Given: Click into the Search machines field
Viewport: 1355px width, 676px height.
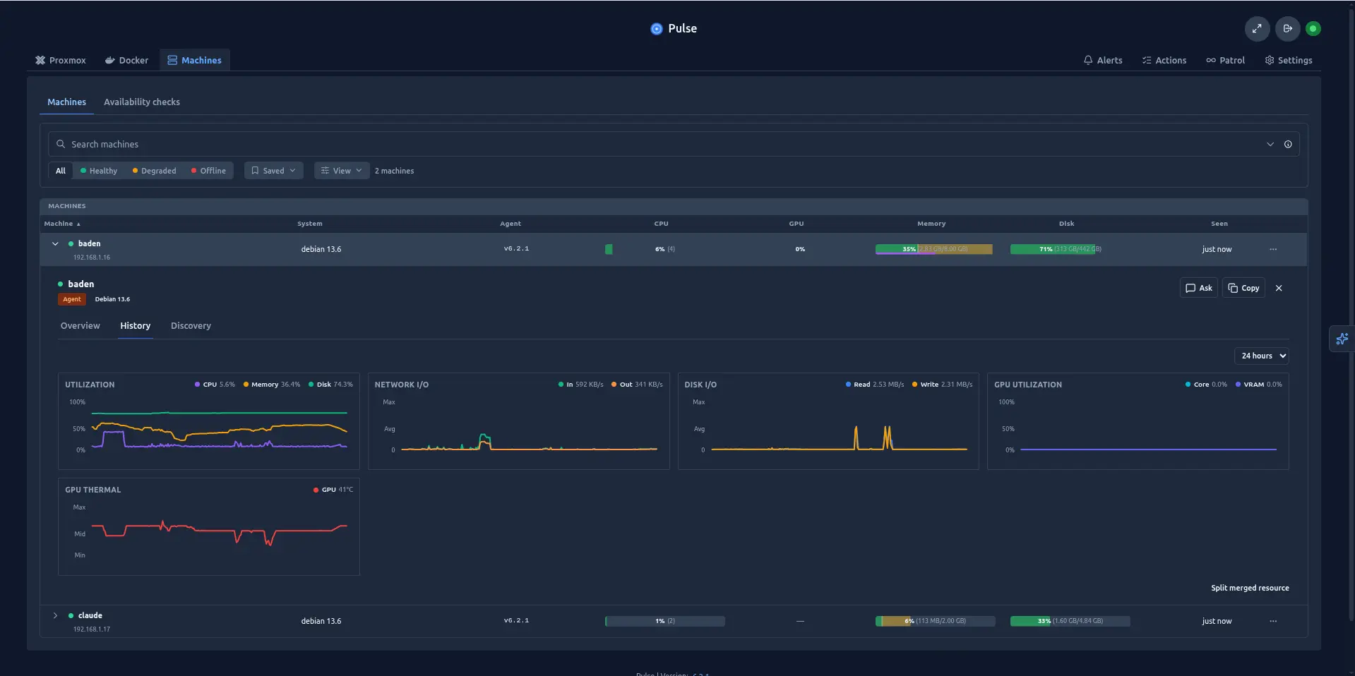Looking at the screenshot, I should [x=664, y=144].
